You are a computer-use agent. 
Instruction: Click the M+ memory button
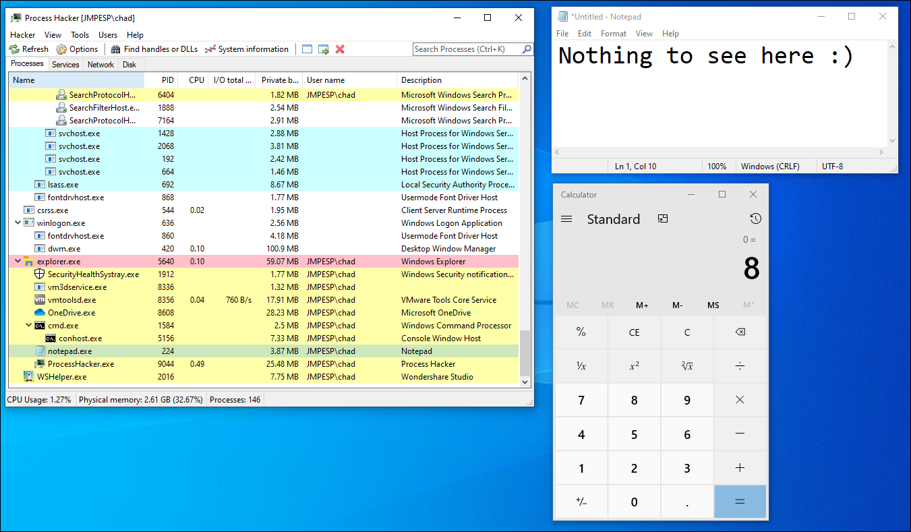pyautogui.click(x=642, y=305)
